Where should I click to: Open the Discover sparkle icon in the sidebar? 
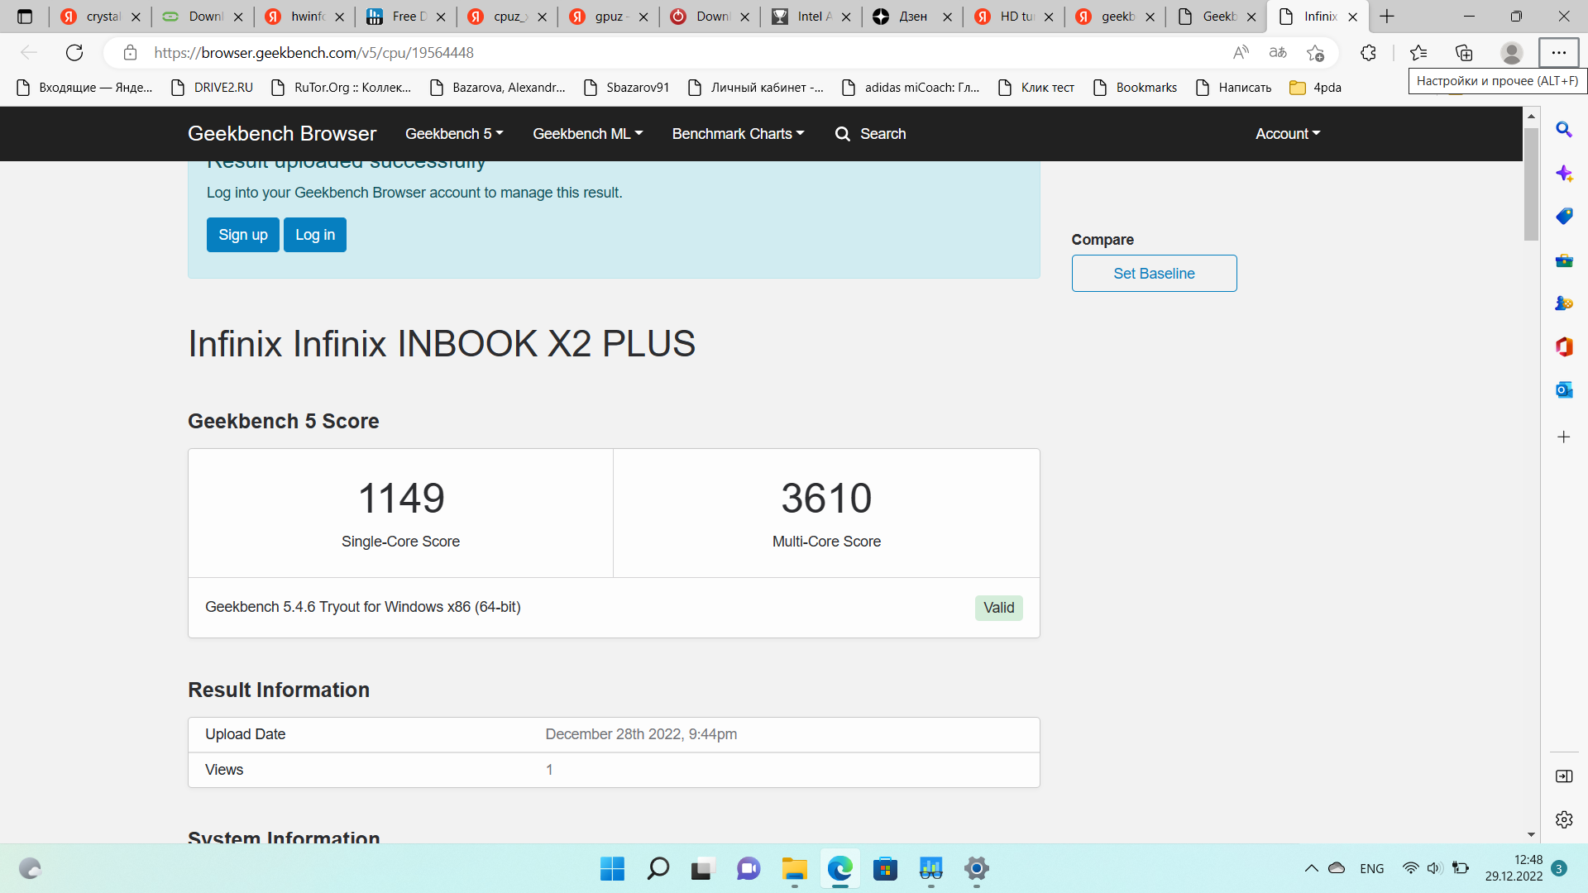point(1564,173)
